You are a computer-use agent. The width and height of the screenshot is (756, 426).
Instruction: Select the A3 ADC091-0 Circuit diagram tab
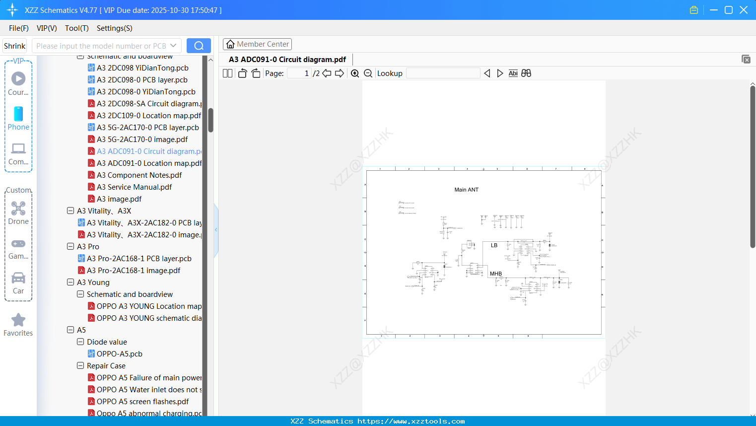tap(287, 59)
